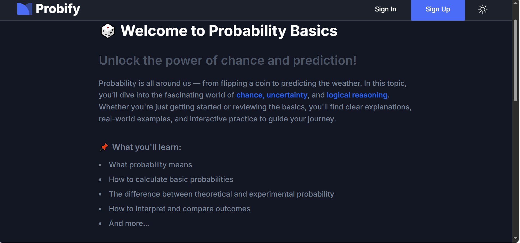Click the vertical scrollbar thumb
520x243 pixels.
pos(516,60)
